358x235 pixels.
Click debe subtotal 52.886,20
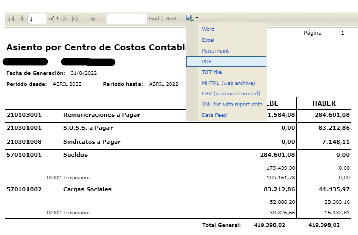(283, 202)
